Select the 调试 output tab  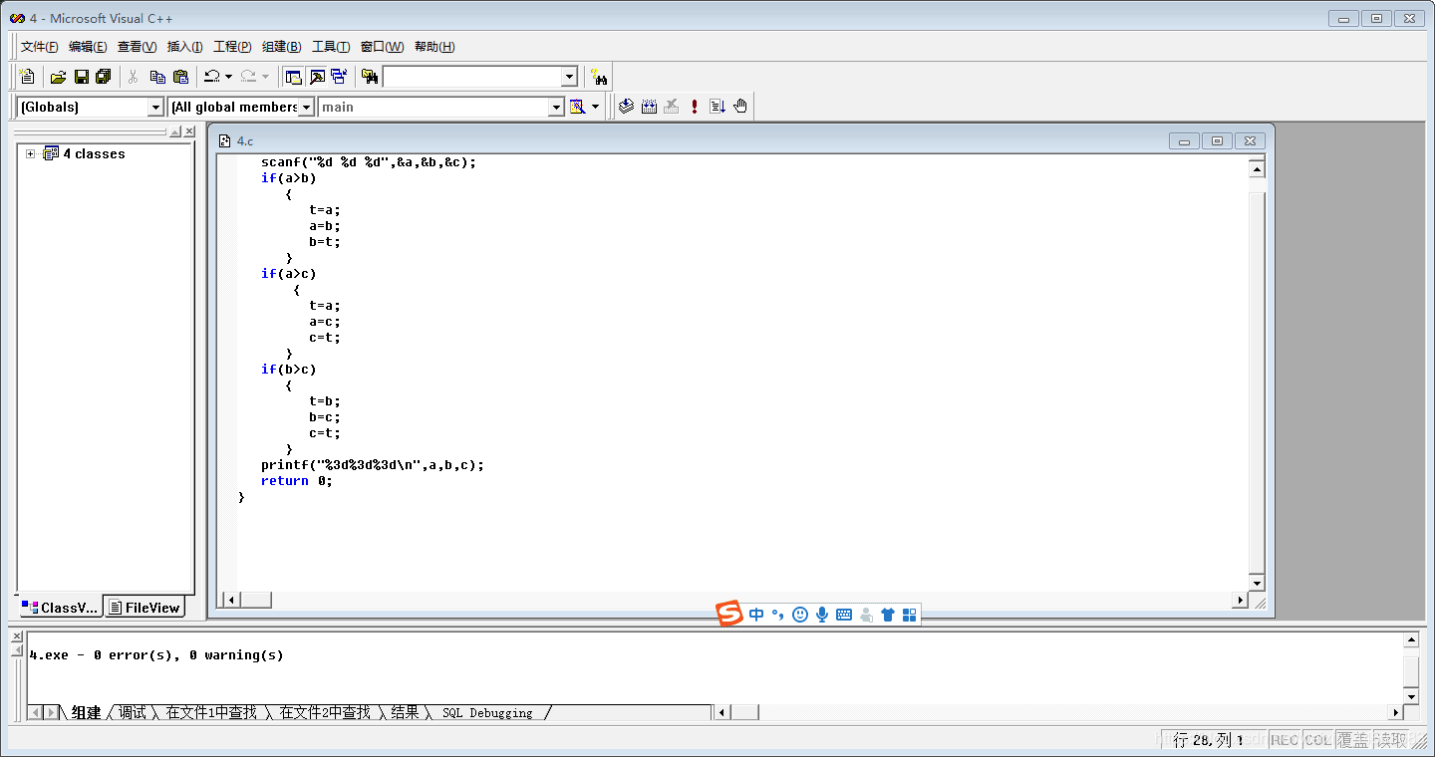[133, 712]
